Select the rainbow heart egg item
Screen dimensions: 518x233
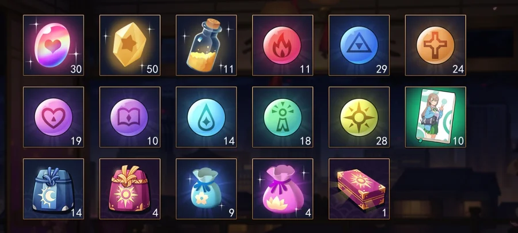[54, 45]
